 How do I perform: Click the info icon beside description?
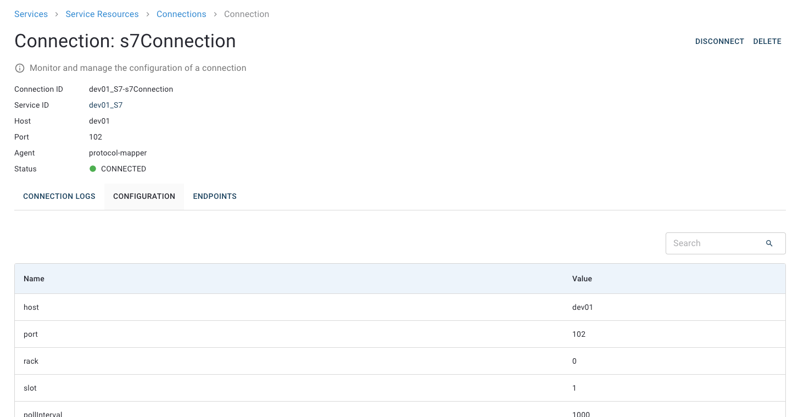(20, 68)
